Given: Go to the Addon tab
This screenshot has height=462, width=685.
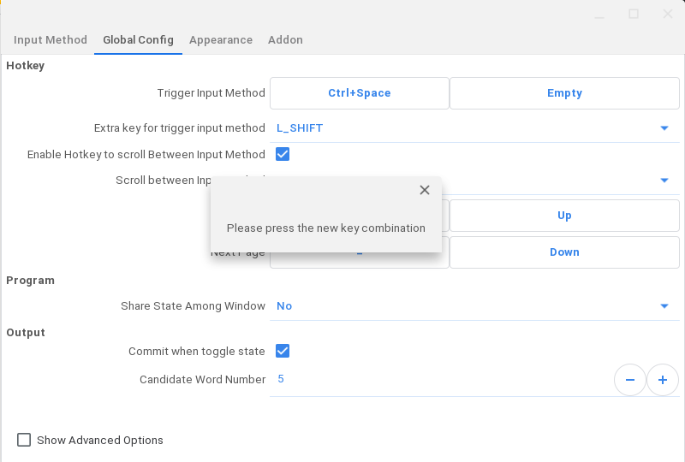Looking at the screenshot, I should [285, 40].
